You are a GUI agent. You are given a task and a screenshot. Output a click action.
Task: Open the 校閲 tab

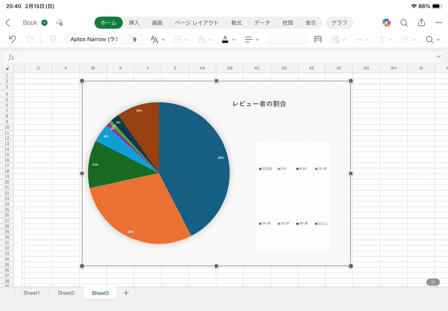click(288, 23)
